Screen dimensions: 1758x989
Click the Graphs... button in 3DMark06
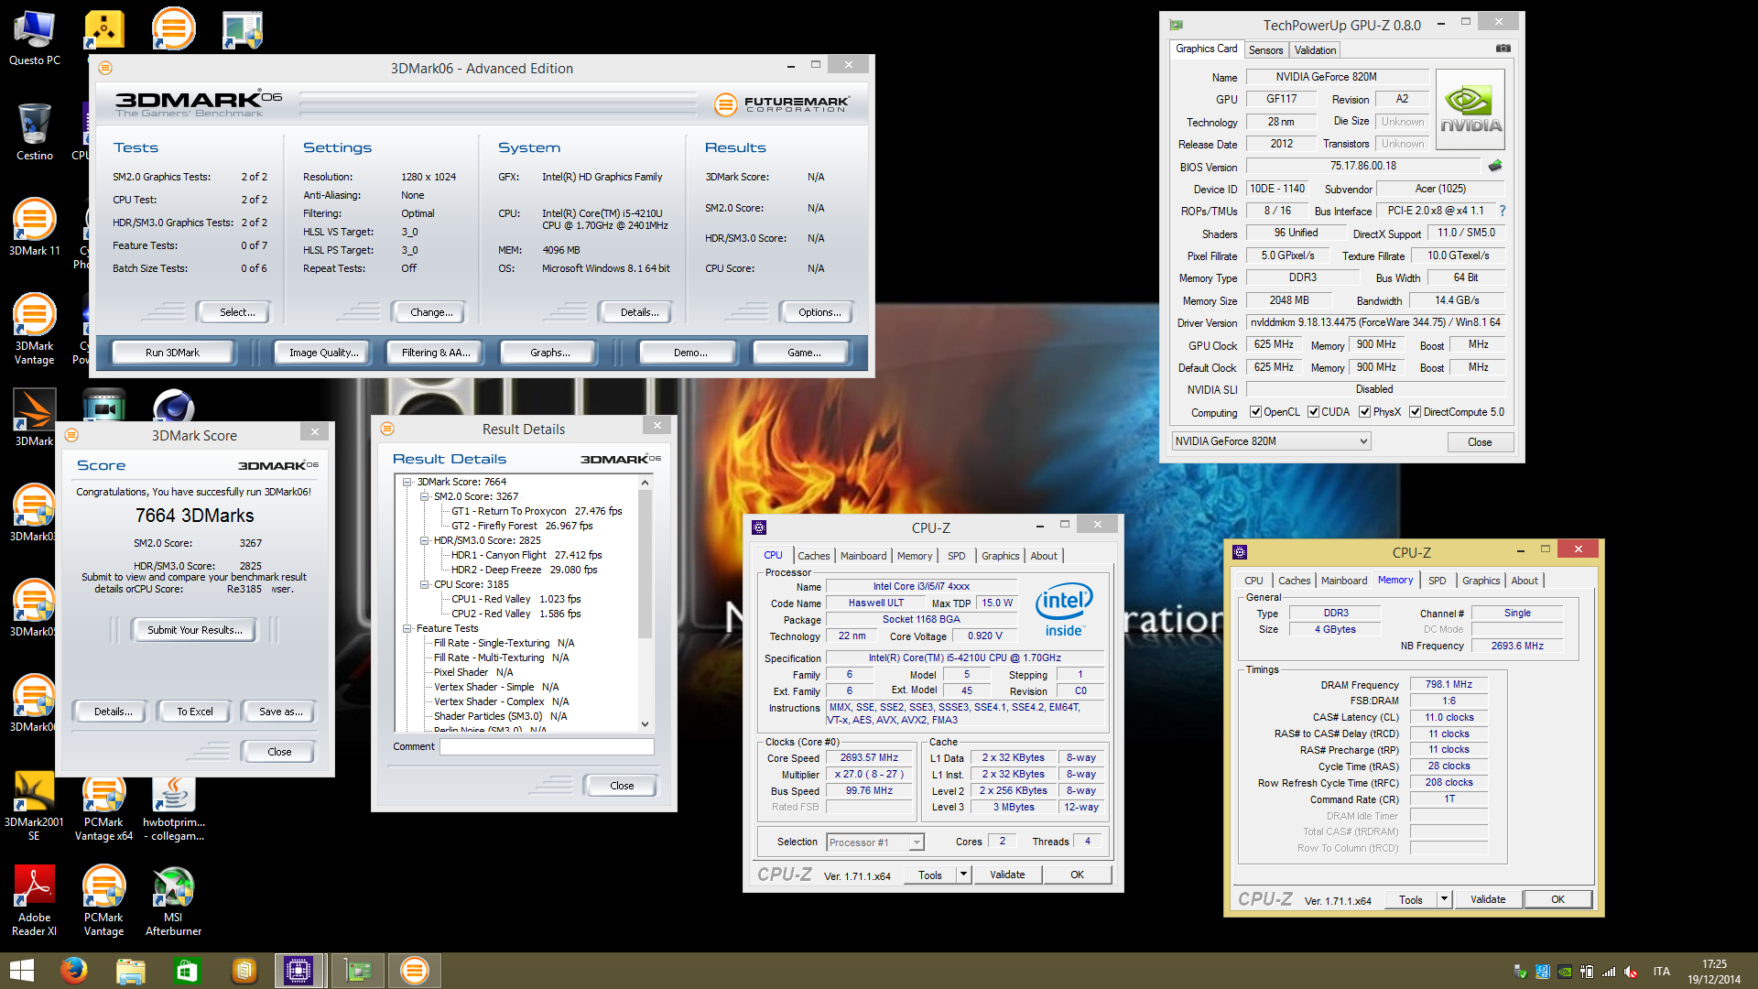point(549,353)
